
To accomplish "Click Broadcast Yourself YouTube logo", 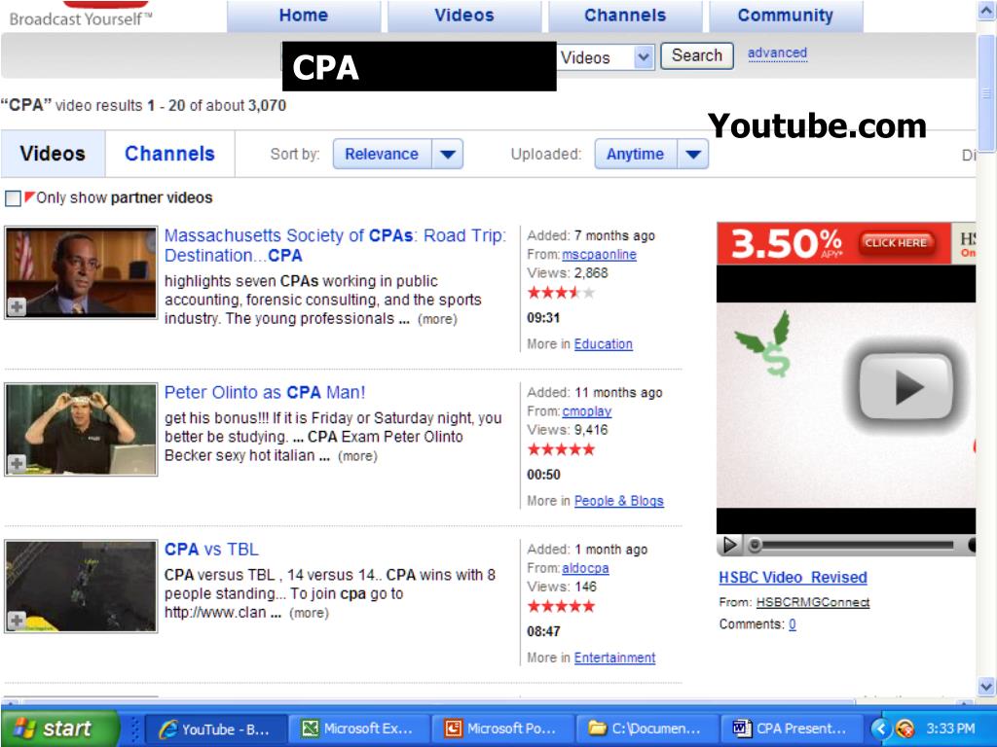I will 81,16.
